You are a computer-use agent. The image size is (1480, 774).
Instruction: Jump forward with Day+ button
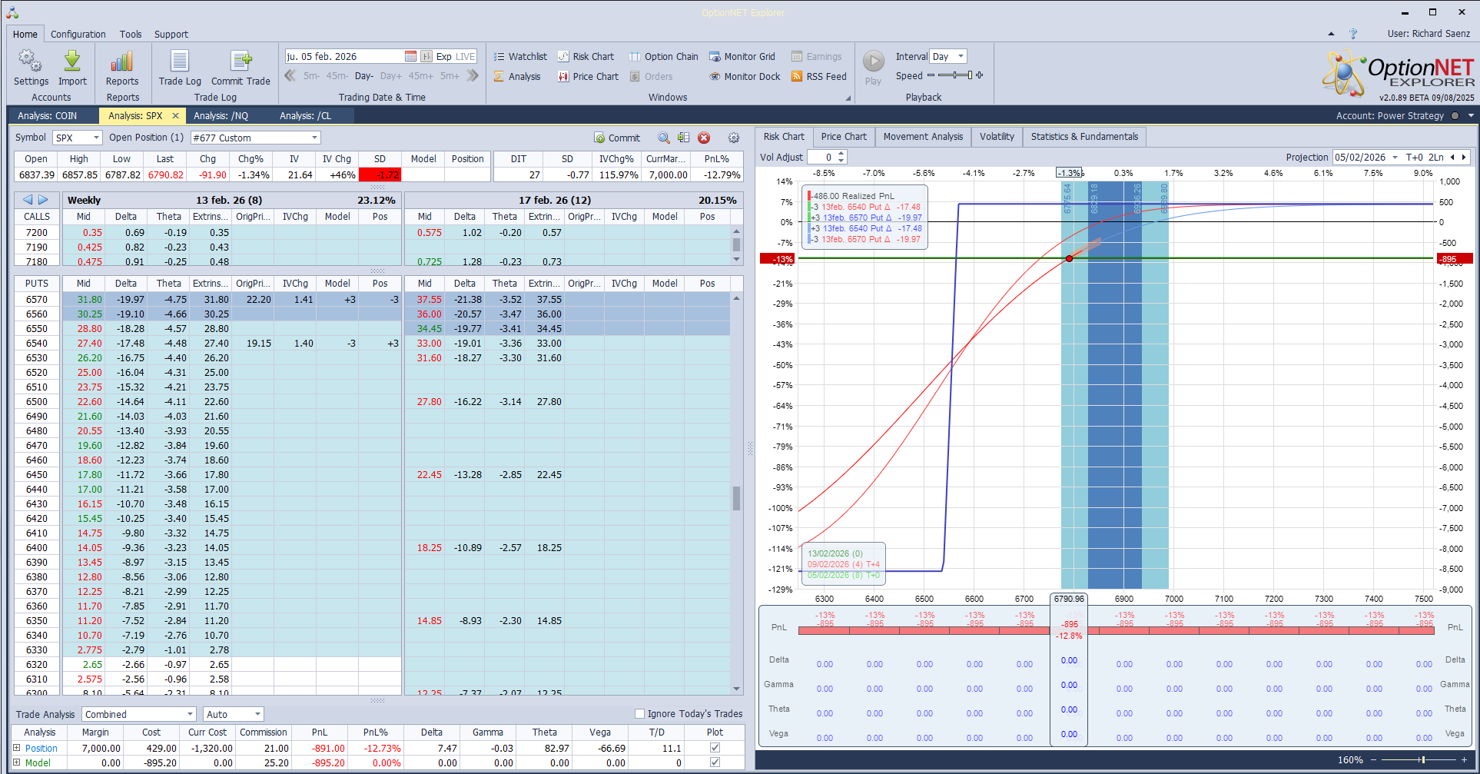point(390,76)
